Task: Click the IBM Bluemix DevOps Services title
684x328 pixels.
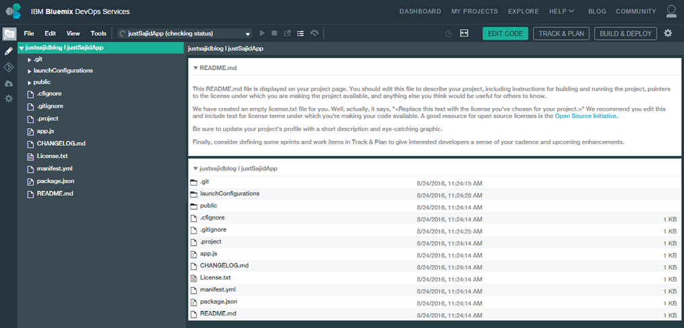Action: (80, 11)
